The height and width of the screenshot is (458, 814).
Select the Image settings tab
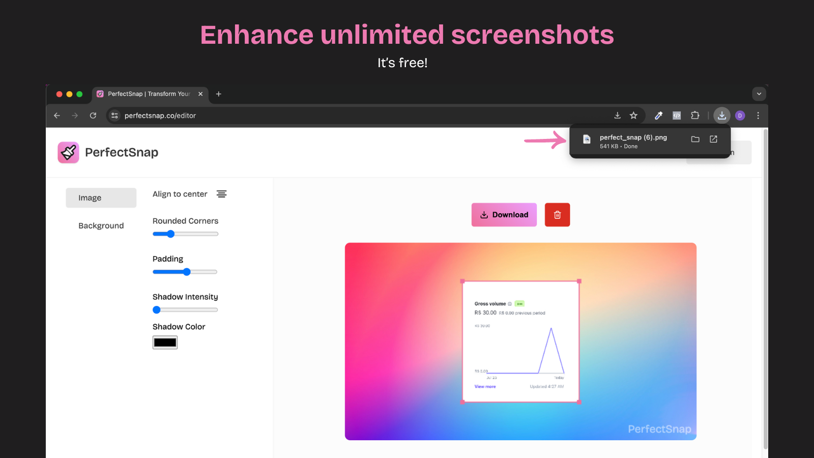pos(101,198)
